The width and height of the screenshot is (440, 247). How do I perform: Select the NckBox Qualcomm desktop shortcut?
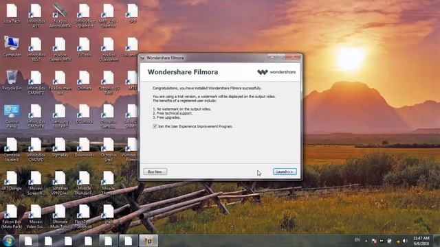coord(109,49)
